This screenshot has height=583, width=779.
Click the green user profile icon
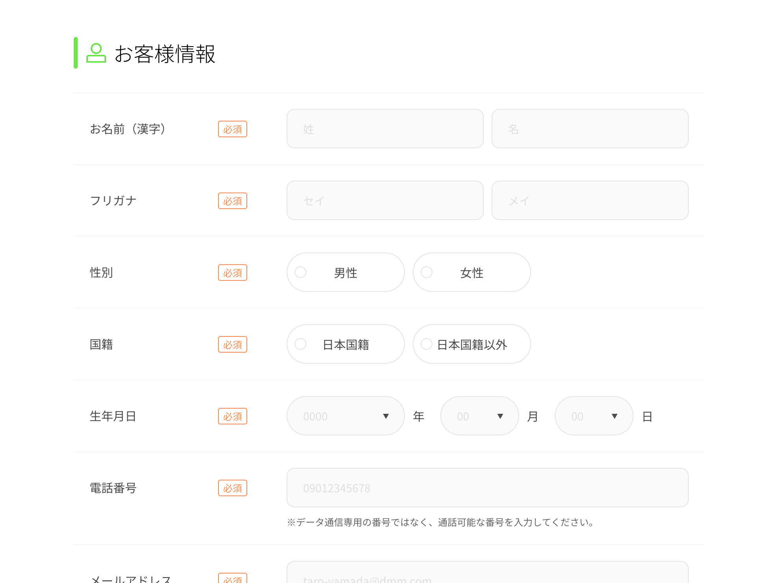(96, 53)
